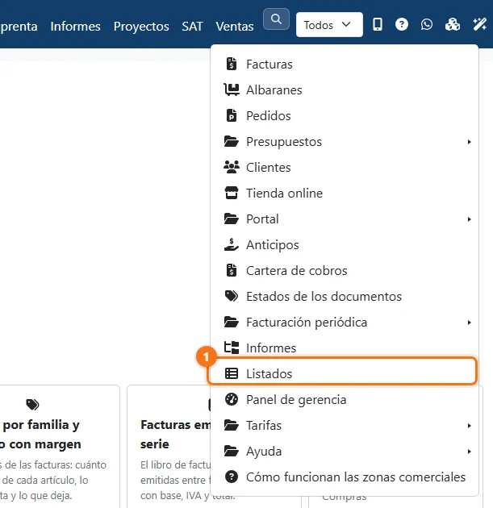Open Tarifas menu entry label
Viewport: 493px width, 508px height.
pyautogui.click(x=264, y=426)
